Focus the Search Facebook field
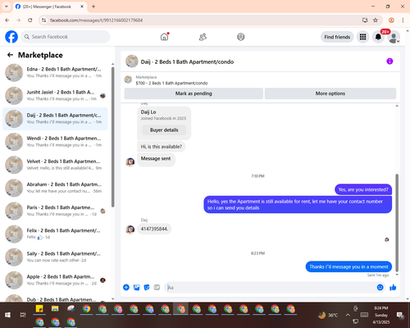Image resolution: width=410 pixels, height=328 pixels. pos(66,37)
